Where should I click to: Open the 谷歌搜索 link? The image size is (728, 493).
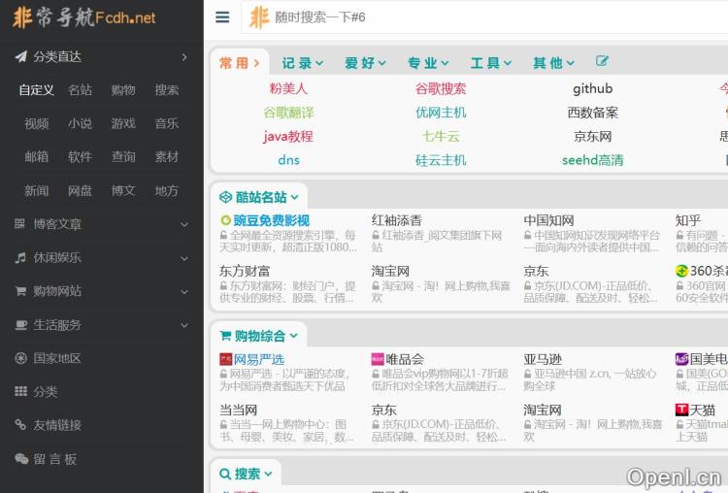click(x=441, y=88)
